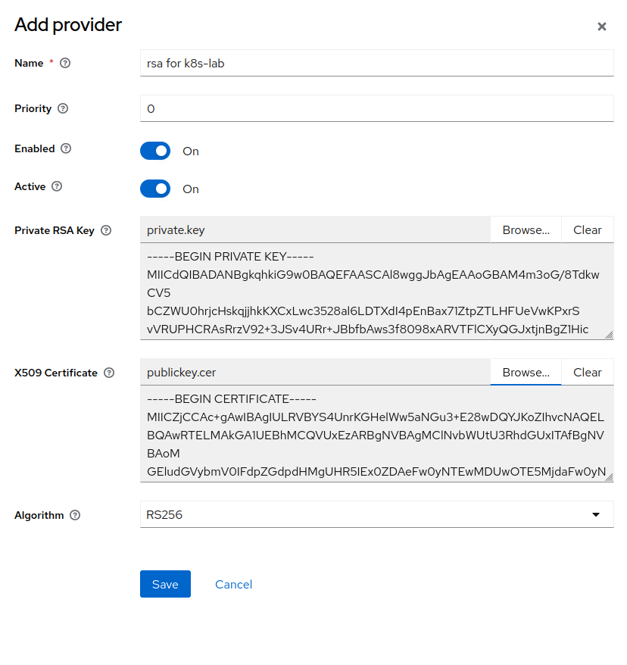
Task: Click the Priority input field
Action: click(x=377, y=108)
